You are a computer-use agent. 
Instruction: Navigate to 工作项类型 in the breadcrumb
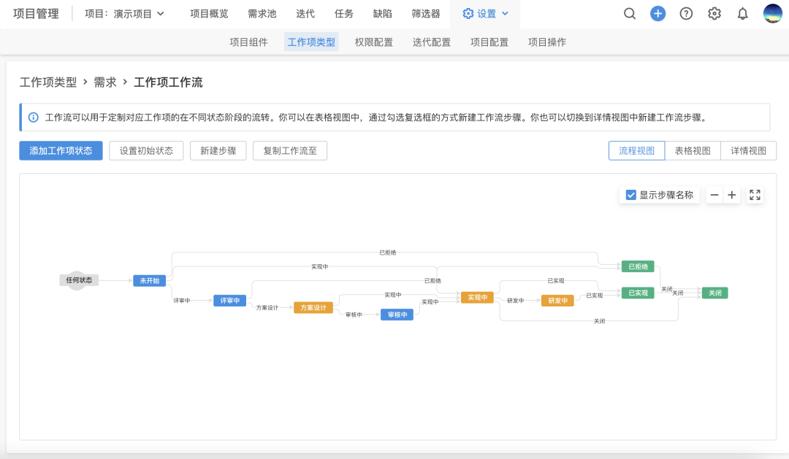[x=47, y=82]
